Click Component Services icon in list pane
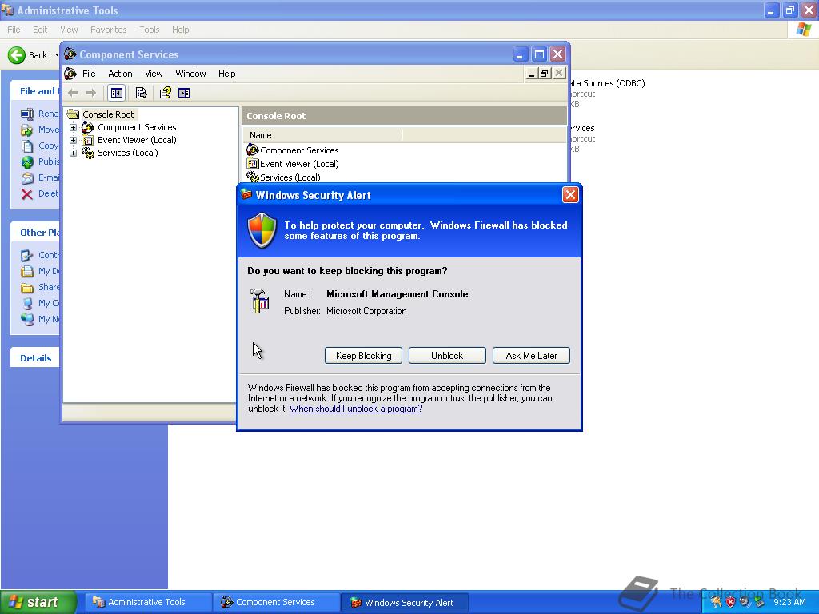Image resolution: width=819 pixels, height=614 pixels. pos(253,150)
